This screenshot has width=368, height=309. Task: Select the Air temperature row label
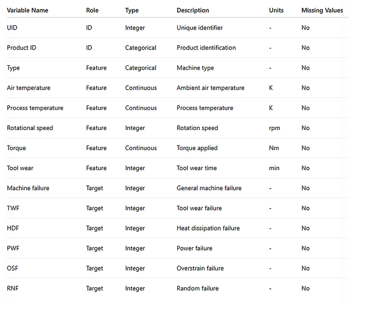point(28,88)
